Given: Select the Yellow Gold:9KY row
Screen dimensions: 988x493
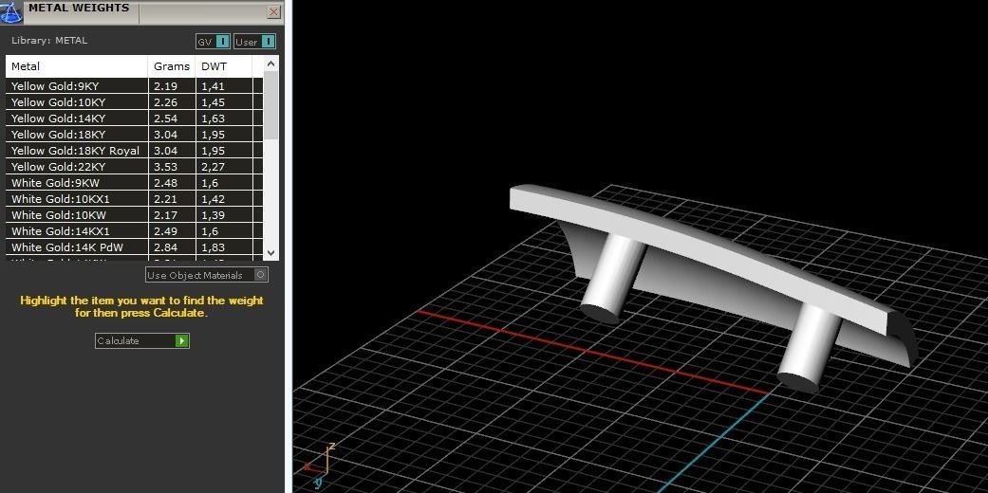Looking at the screenshot, I should (x=134, y=86).
